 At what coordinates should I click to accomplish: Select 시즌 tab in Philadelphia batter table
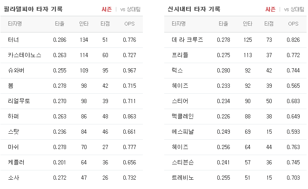tap(107, 9)
